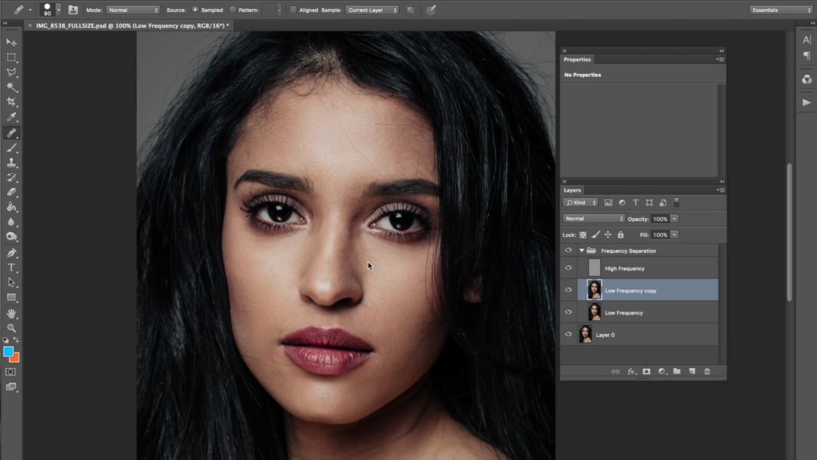Open the tool preset picker arrow
Viewport: 817px width, 460px height.
(30, 10)
